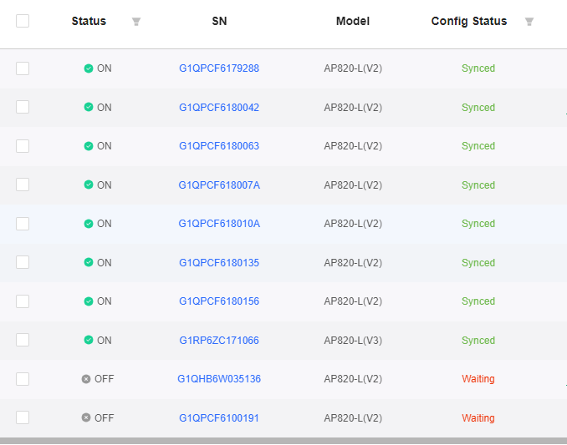Tick the checkbox for G1QPCF6100191 row
Viewport: 567px width, 445px height.
[x=23, y=417]
